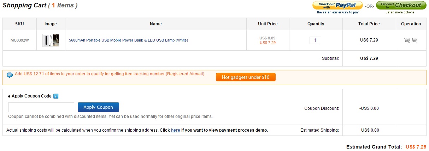The image size is (429, 151).
Task: Click the Unit Price column header
Action: click(x=268, y=24)
